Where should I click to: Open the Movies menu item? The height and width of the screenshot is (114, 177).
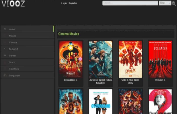pos(27,36)
